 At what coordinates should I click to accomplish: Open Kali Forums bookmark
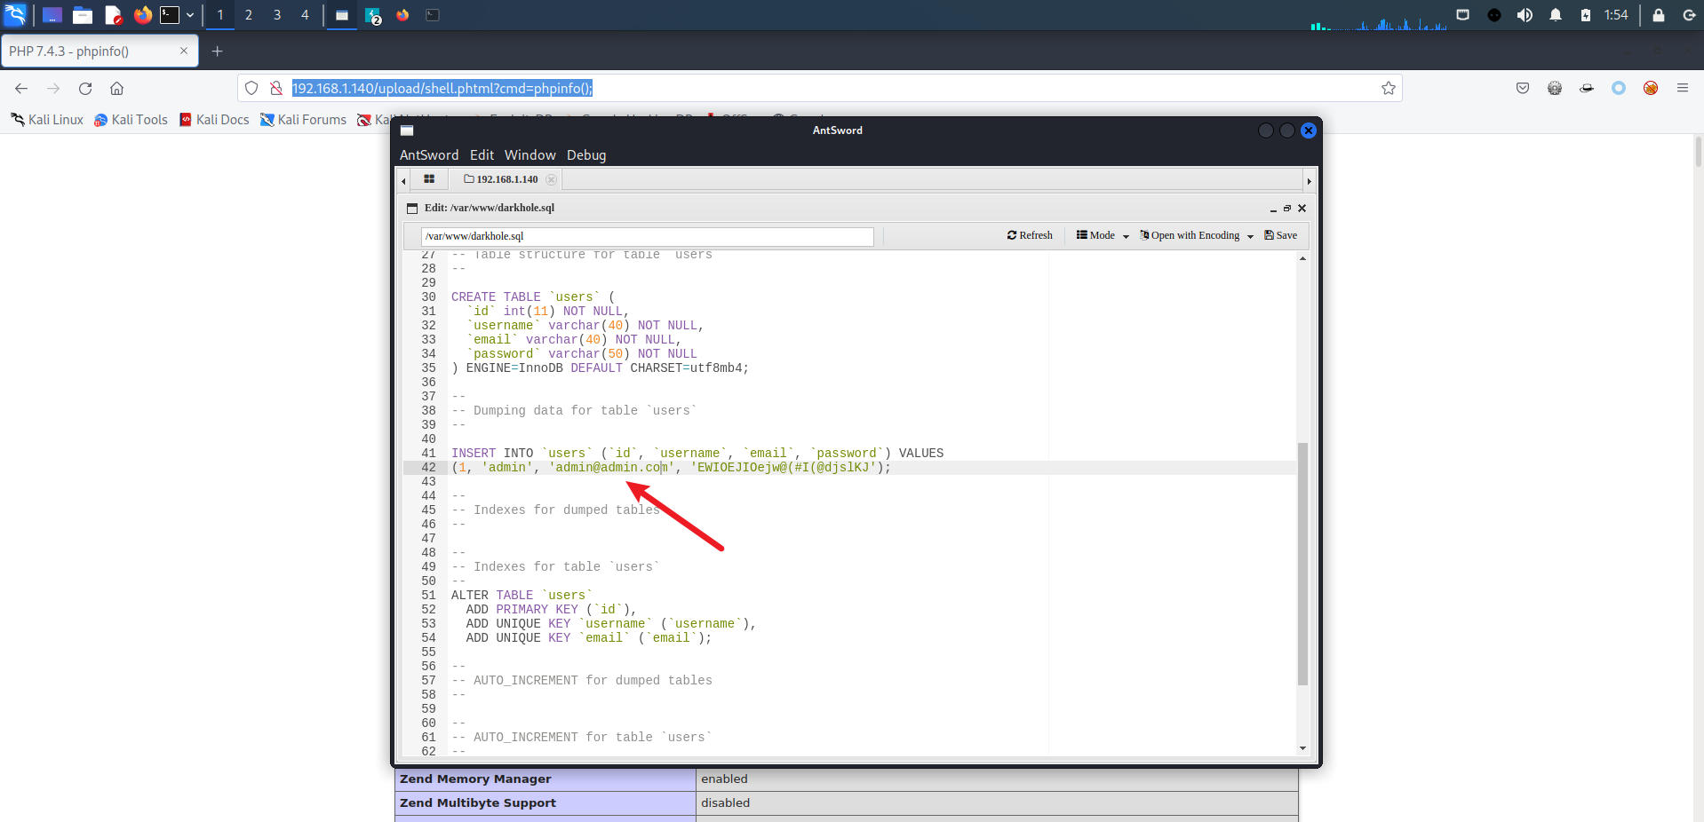[x=303, y=120]
